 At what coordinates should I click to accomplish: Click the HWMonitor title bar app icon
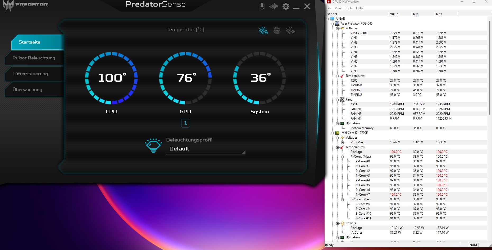[329, 2]
